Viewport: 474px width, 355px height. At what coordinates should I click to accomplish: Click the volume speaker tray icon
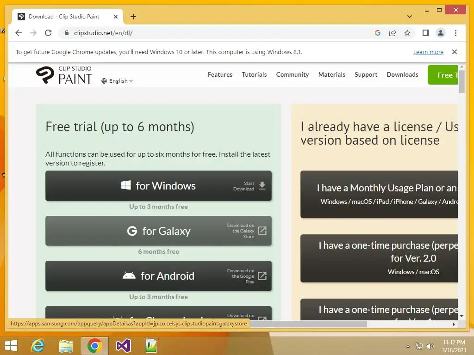click(x=430, y=346)
